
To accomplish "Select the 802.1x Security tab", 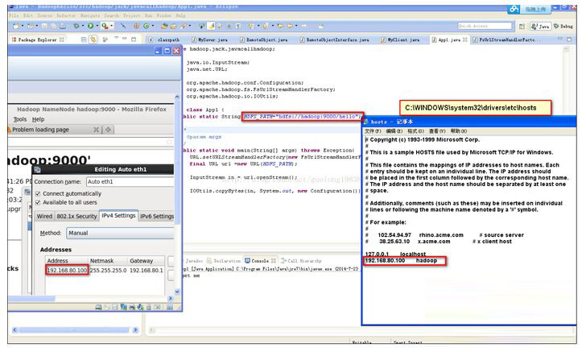I will [76, 216].
